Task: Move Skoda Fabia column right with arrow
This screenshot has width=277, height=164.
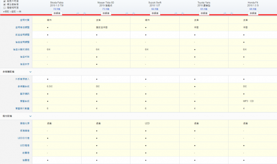Action: point(78,13)
